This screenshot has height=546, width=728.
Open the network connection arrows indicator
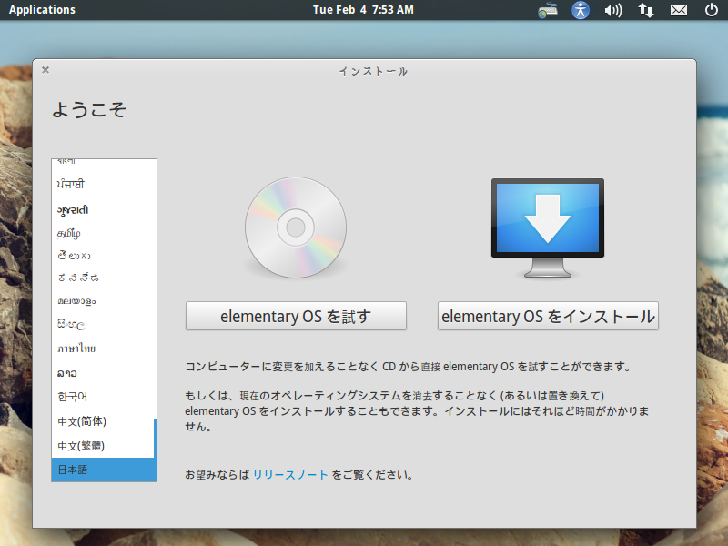click(646, 10)
